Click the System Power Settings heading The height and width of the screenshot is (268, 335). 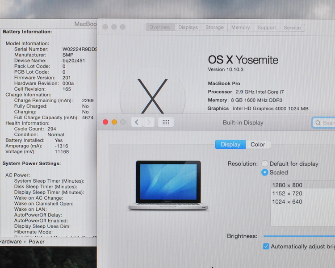[32, 163]
